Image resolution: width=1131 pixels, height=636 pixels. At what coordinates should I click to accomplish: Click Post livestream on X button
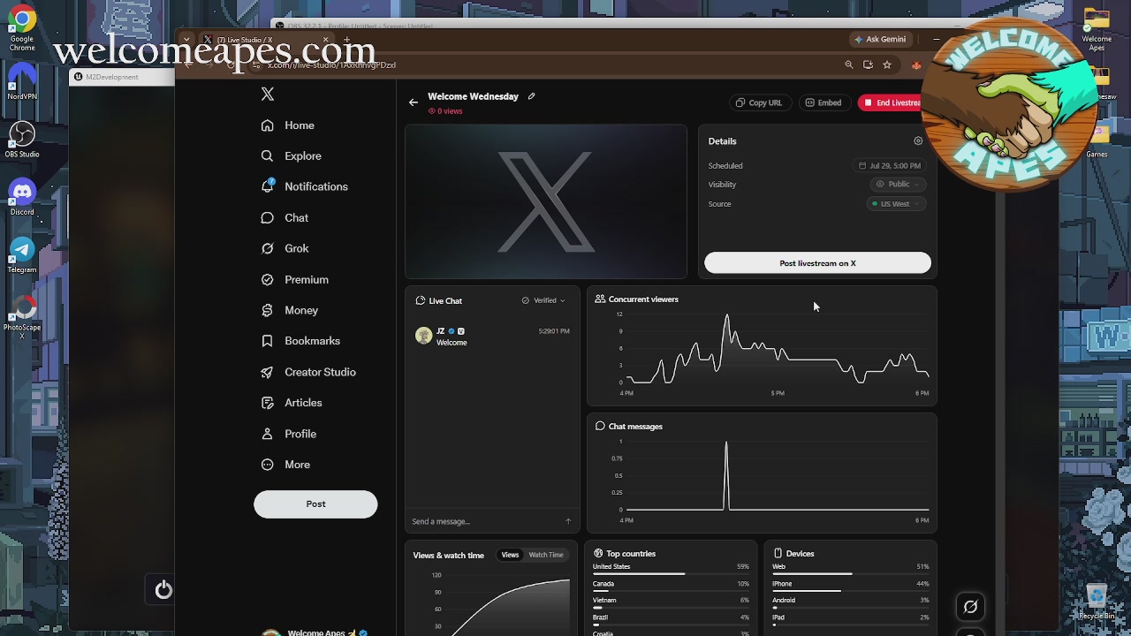coord(817,263)
